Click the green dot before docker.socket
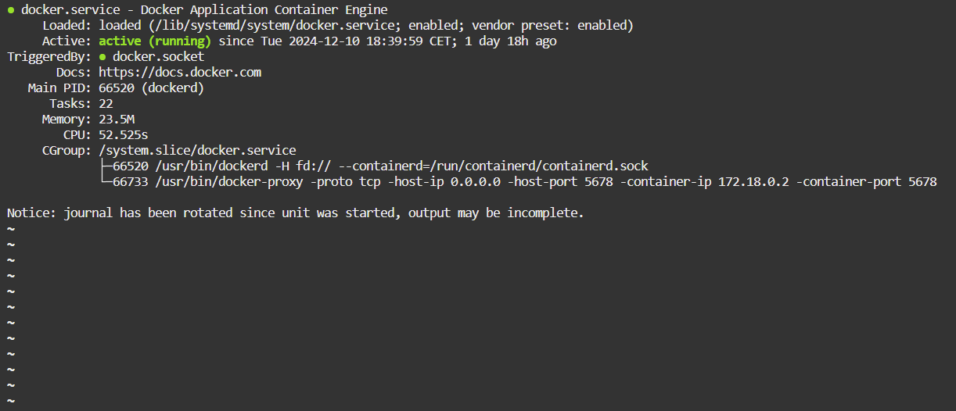This screenshot has height=411, width=956. 102,57
